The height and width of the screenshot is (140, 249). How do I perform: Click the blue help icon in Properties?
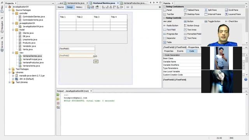click(245, 79)
